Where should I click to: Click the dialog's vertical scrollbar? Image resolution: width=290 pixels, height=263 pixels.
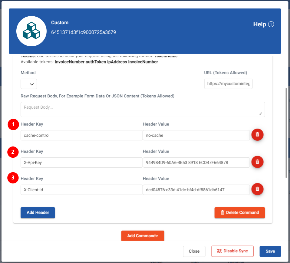tap(286, 133)
